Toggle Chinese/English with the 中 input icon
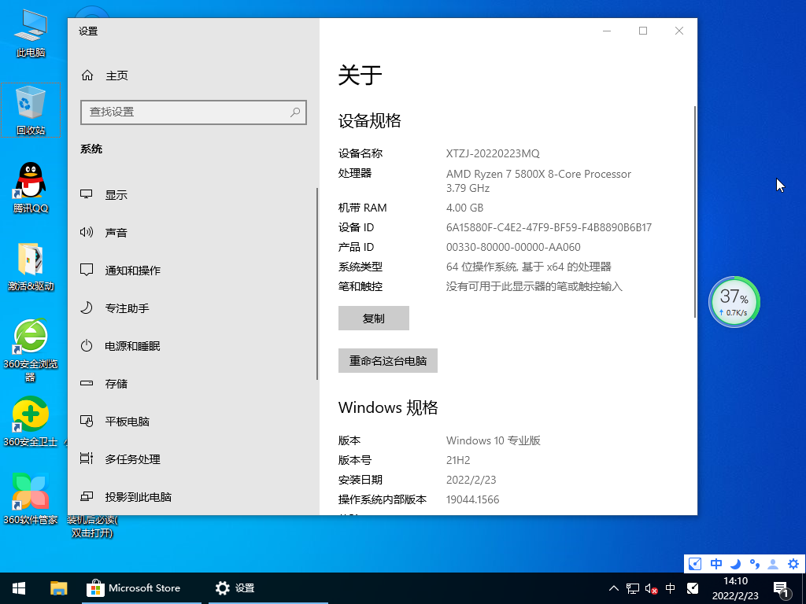Screen dimensions: 806x604 pyautogui.click(x=715, y=564)
